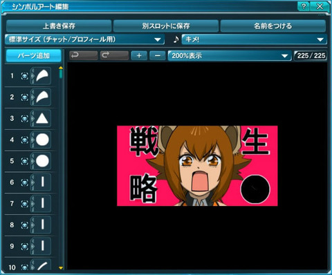Image resolution: width=332 pixels, height=275 pixels.
Task: Toggle visibility of layer 6
Action: [25, 182]
